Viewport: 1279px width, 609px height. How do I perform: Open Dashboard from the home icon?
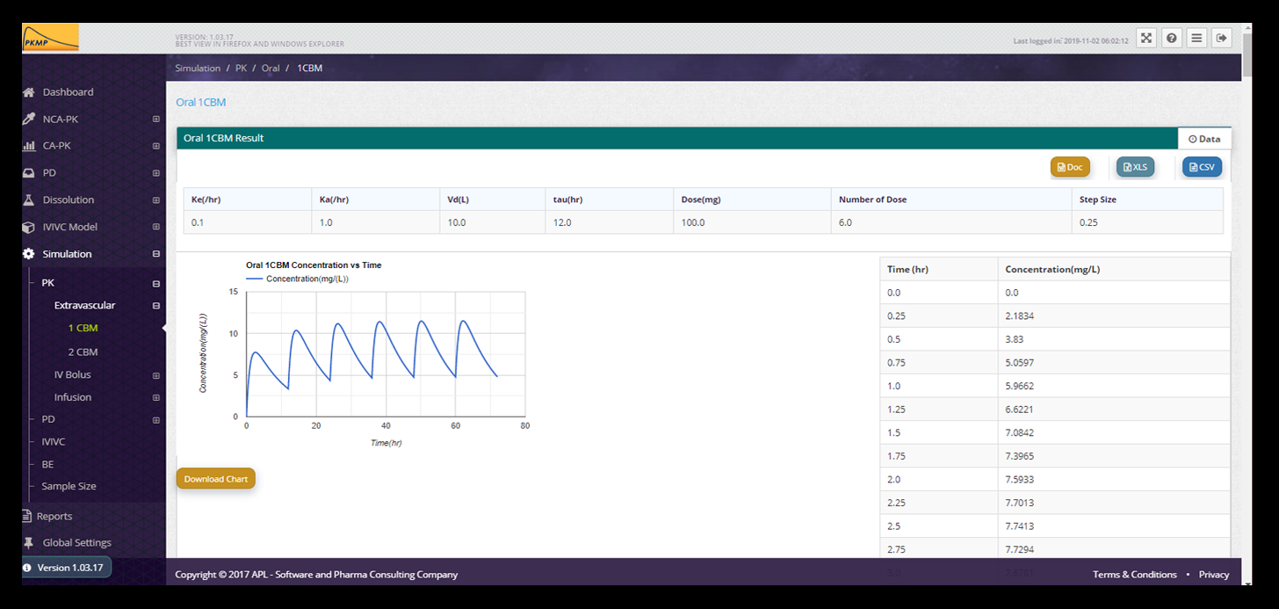(x=29, y=92)
